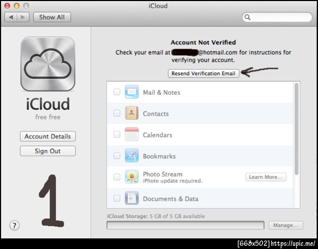Toggle the Photo Stream checkbox

click(x=117, y=177)
